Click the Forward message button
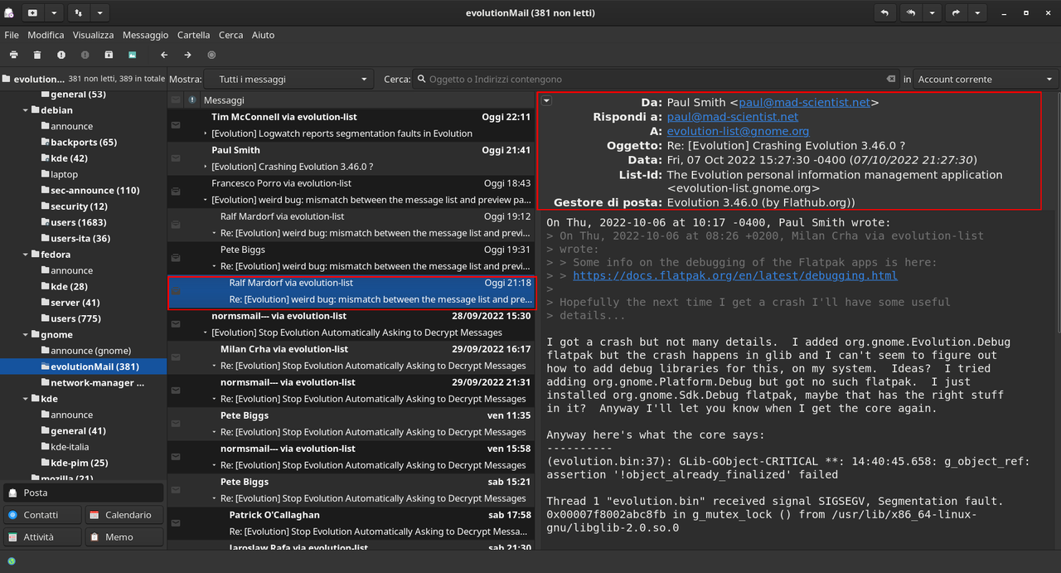 point(957,12)
